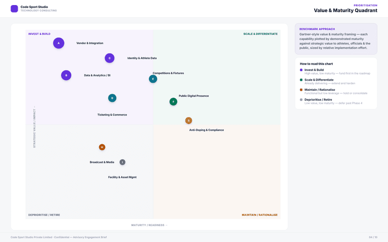
Task: Click the MATURITY / READINESS axis label
Action: pos(149,225)
